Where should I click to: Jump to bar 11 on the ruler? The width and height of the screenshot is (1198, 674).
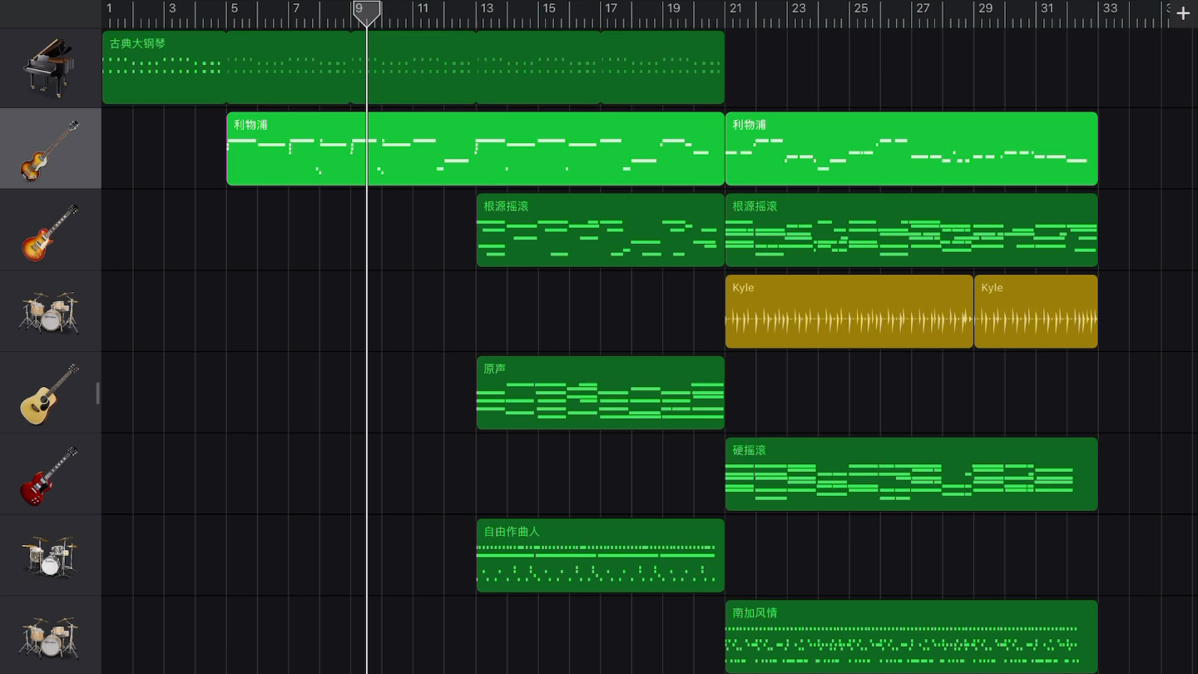tap(423, 8)
